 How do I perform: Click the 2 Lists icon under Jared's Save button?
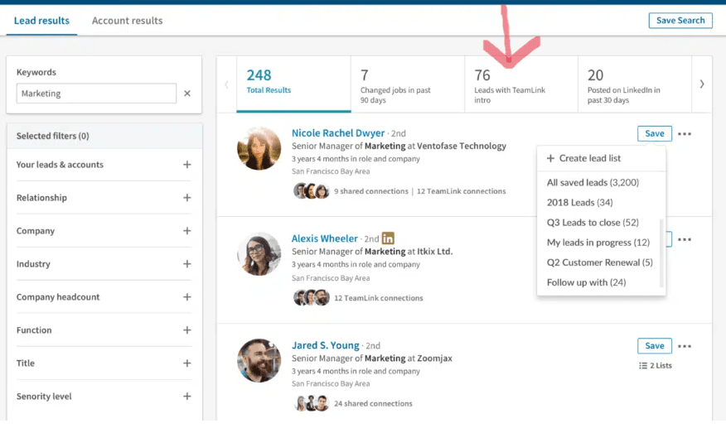(x=643, y=365)
